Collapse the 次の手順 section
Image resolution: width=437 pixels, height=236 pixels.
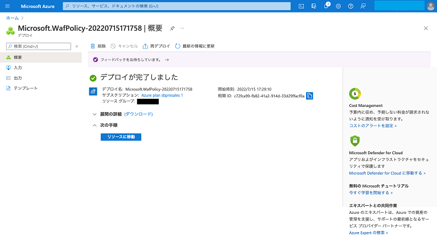pos(94,125)
